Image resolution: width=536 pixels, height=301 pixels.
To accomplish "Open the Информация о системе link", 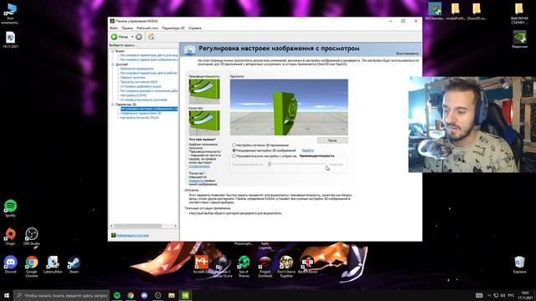I will (132, 235).
